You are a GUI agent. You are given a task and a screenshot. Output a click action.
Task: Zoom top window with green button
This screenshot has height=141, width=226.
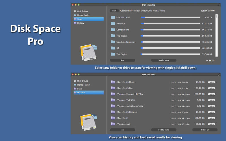click(x=79, y=5)
